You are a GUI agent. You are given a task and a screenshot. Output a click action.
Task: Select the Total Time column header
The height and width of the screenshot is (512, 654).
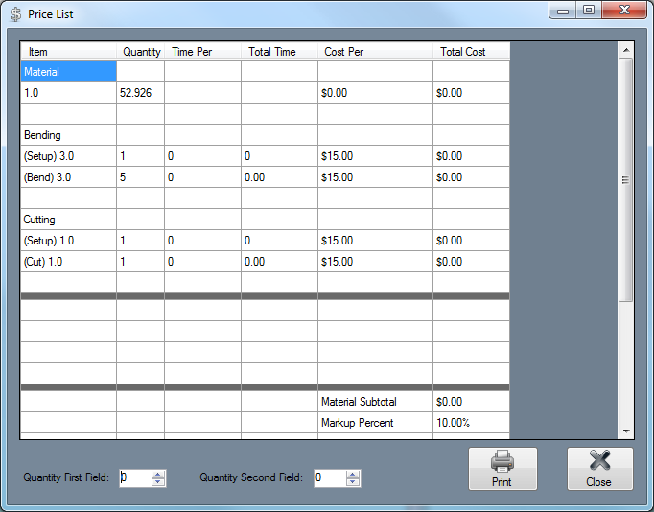tap(279, 51)
